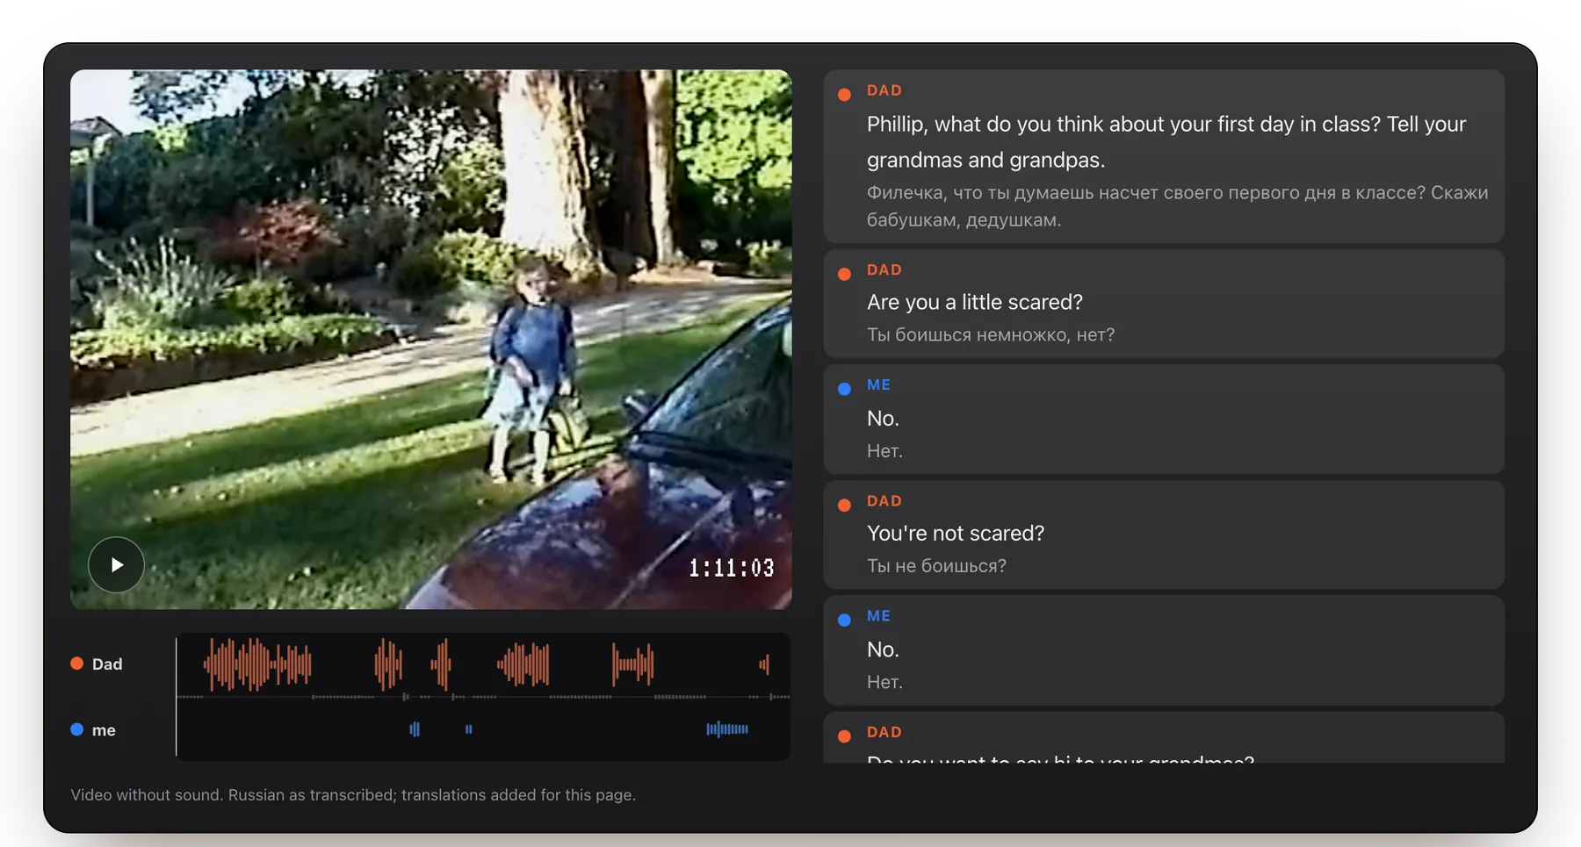Click the caption 'Video without sound' note
Image resolution: width=1581 pixels, height=847 pixels.
(x=353, y=795)
